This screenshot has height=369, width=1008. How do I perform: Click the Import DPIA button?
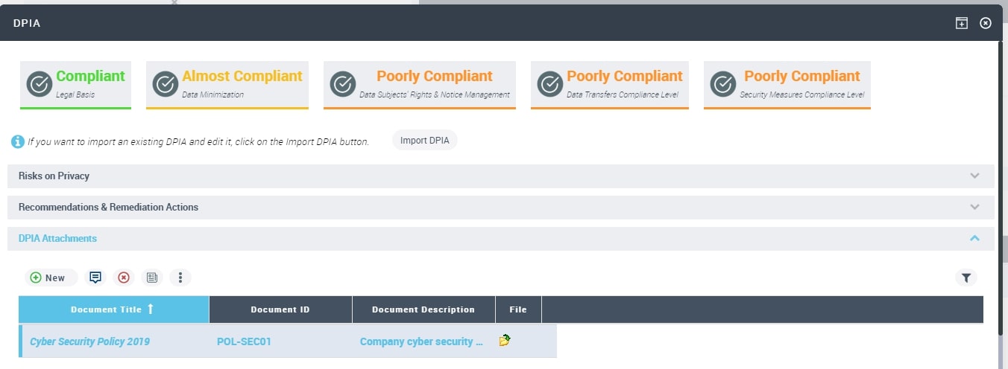424,140
